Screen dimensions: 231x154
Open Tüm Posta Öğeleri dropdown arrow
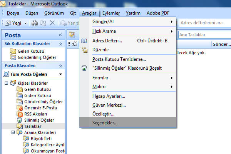60,74
